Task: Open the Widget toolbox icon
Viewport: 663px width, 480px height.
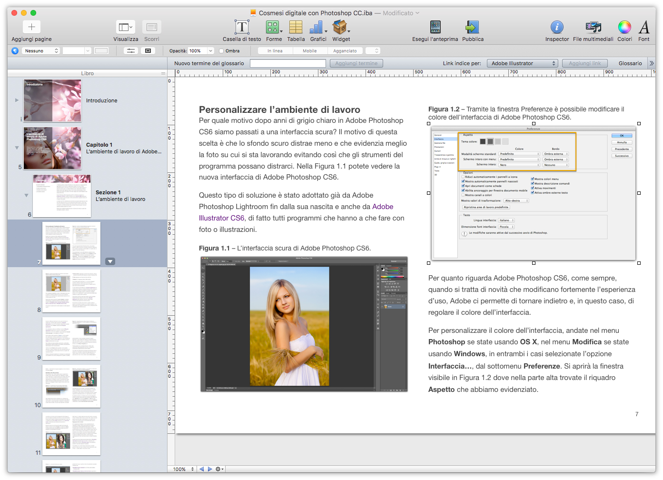Action: coord(341,27)
